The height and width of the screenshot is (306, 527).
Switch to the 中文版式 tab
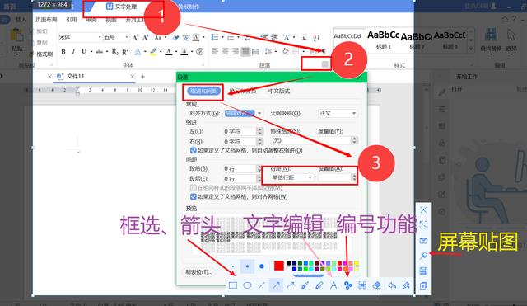point(279,91)
